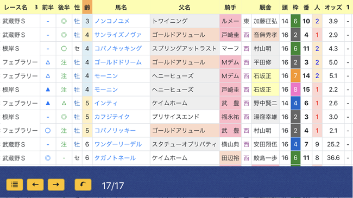
Task: Click jockey cell 田辺裕
Action: coord(230,158)
